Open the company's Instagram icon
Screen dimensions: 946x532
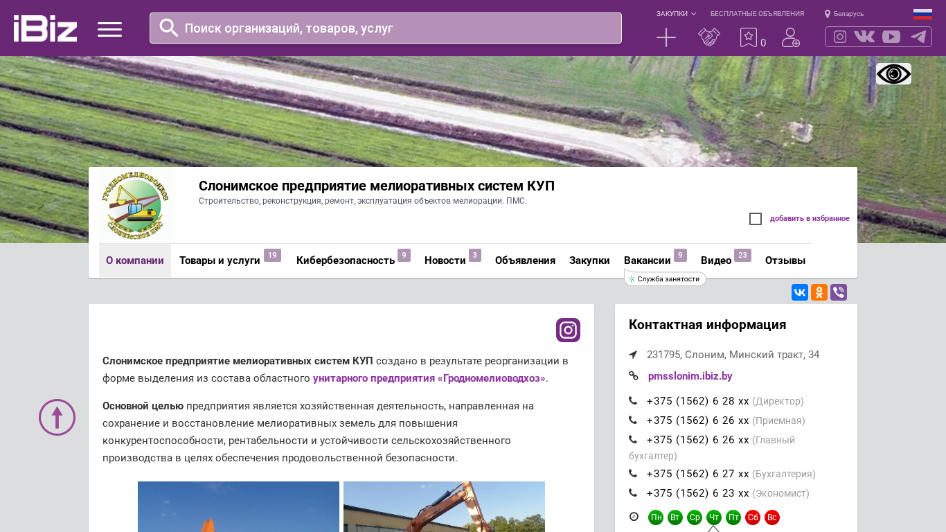coord(568,330)
